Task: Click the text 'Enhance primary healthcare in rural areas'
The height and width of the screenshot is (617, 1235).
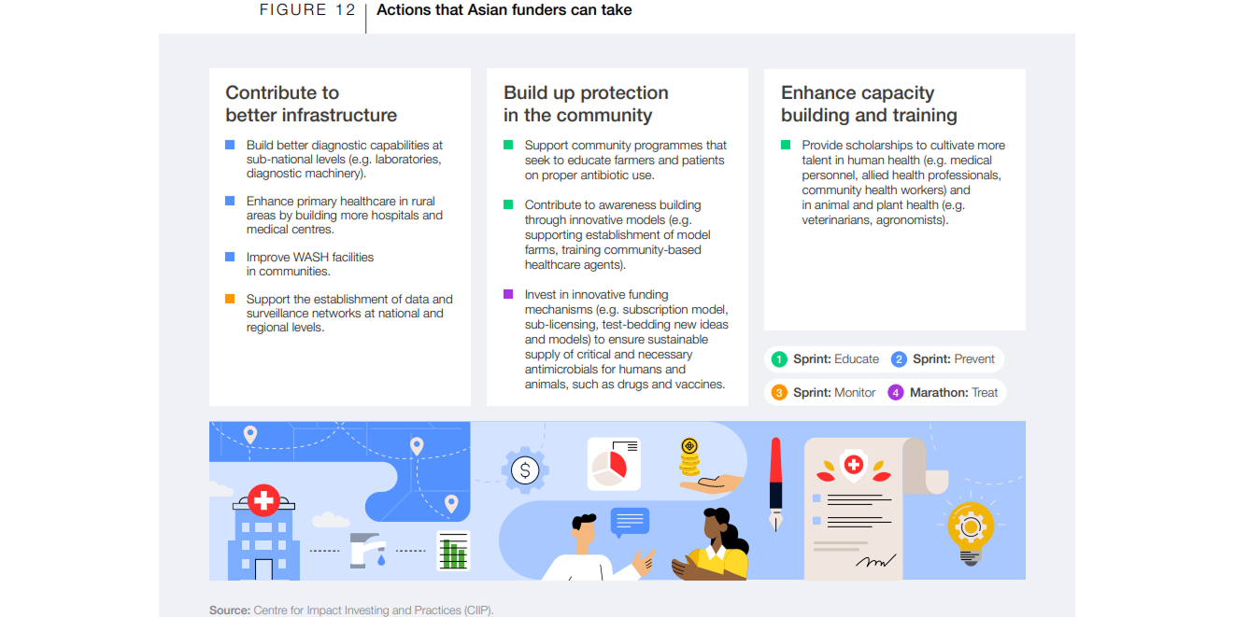Action: [x=345, y=215]
